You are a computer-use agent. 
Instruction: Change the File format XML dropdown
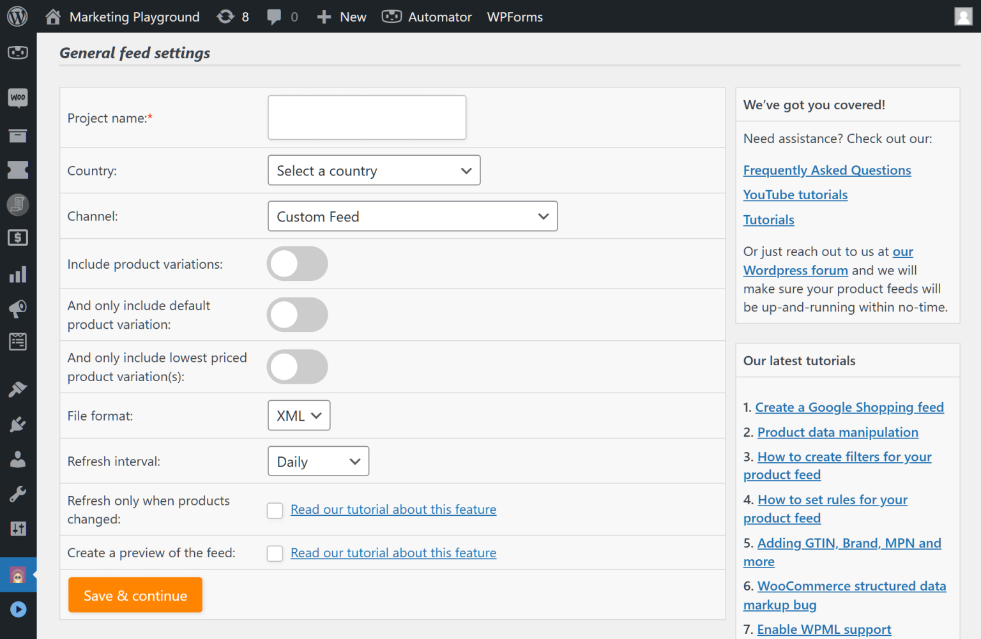[x=298, y=416]
